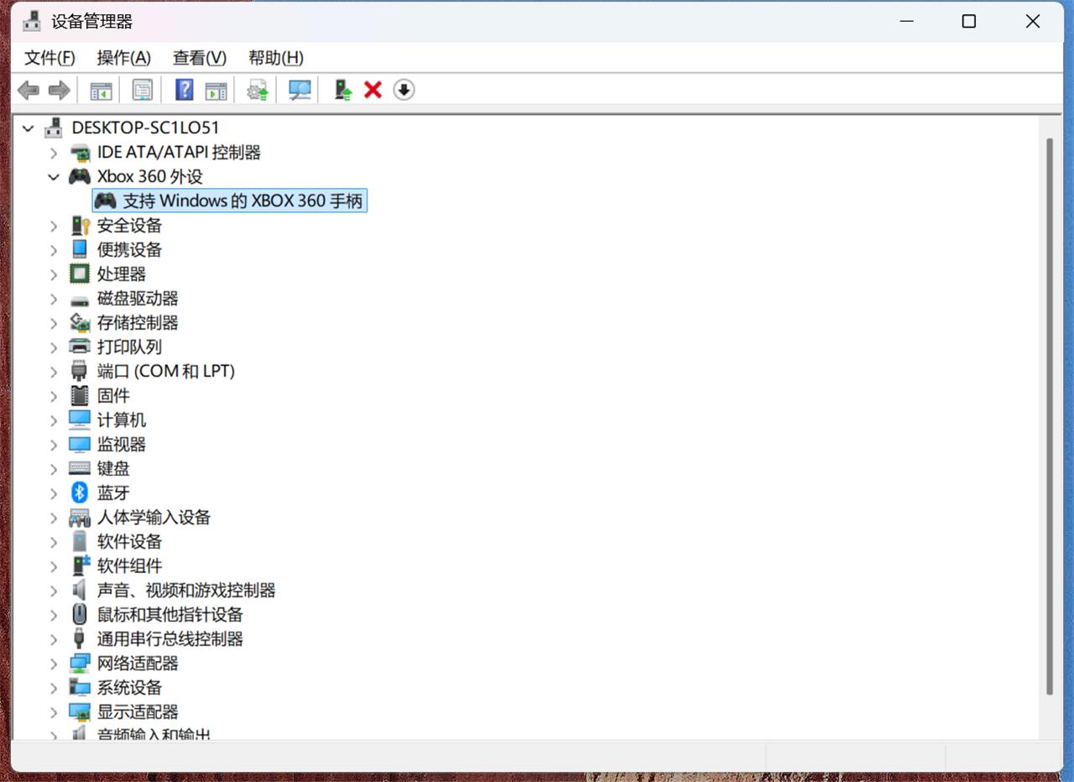The height and width of the screenshot is (782, 1074).
Task: Click the scan for hardware changes icon
Action: [x=300, y=90]
